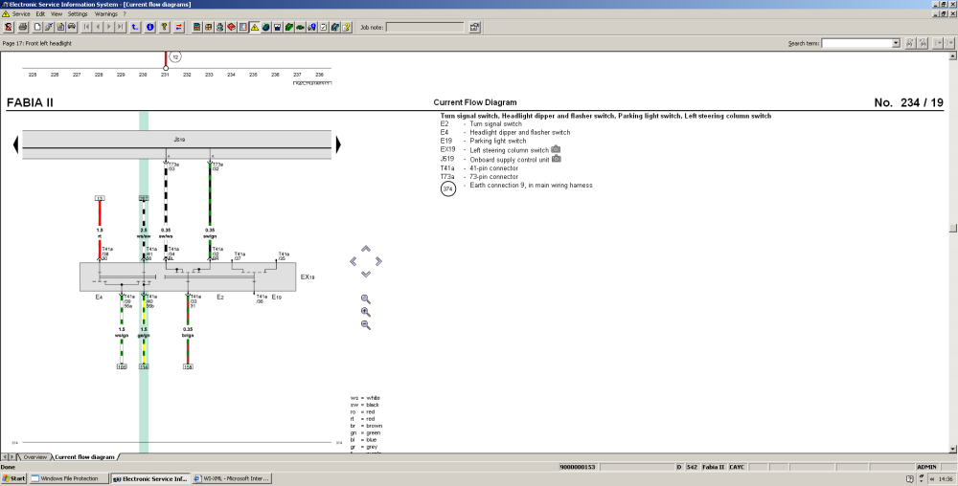
Task: Open the Edit menu
Action: [x=40, y=13]
